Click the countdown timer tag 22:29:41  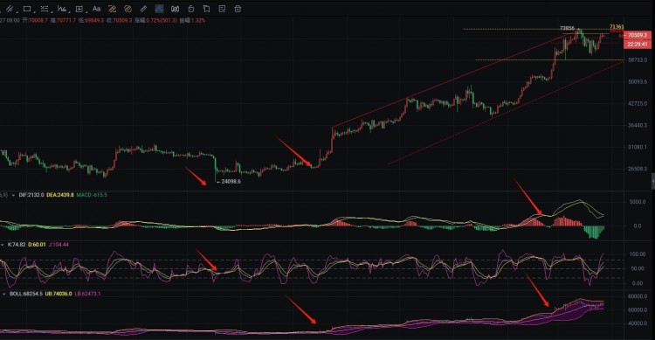(637, 44)
